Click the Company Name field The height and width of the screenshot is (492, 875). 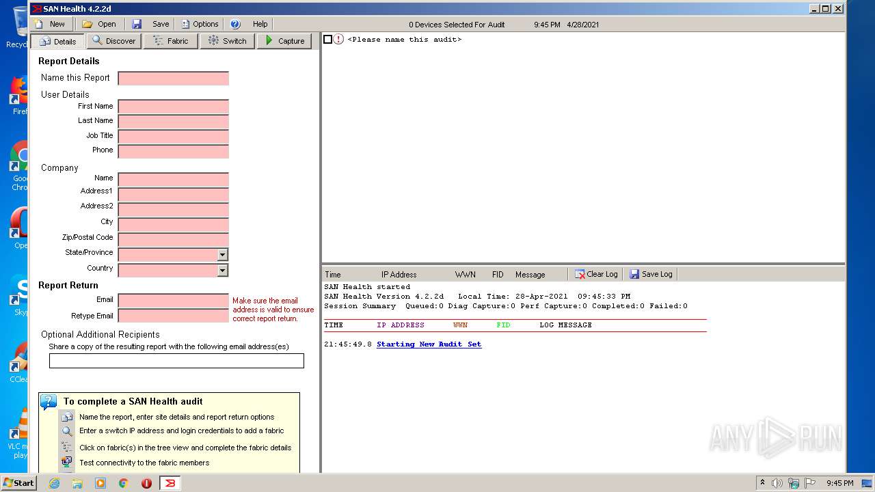(174, 180)
